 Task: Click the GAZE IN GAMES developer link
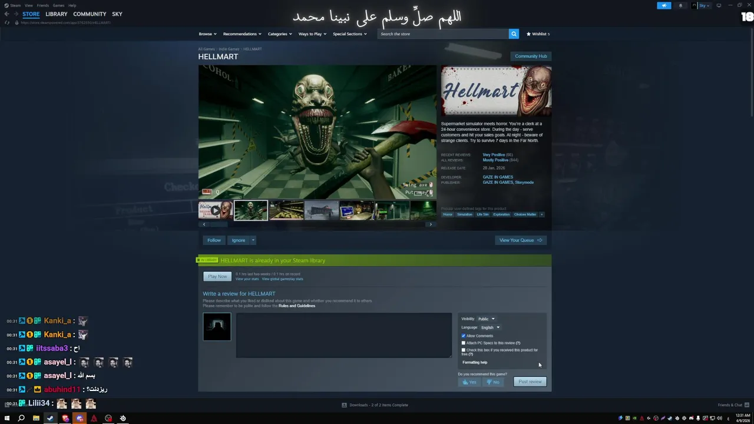(498, 177)
